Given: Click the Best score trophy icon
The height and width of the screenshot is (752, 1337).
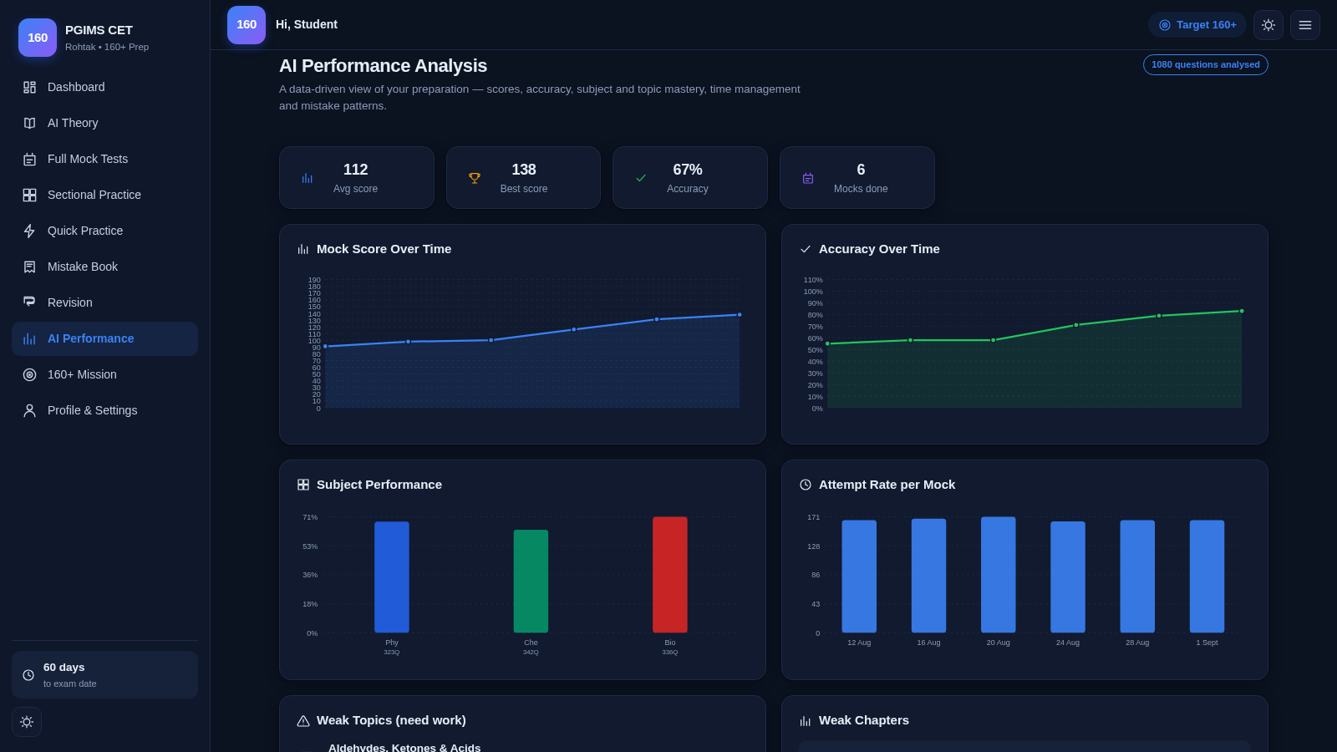Looking at the screenshot, I should tap(474, 178).
